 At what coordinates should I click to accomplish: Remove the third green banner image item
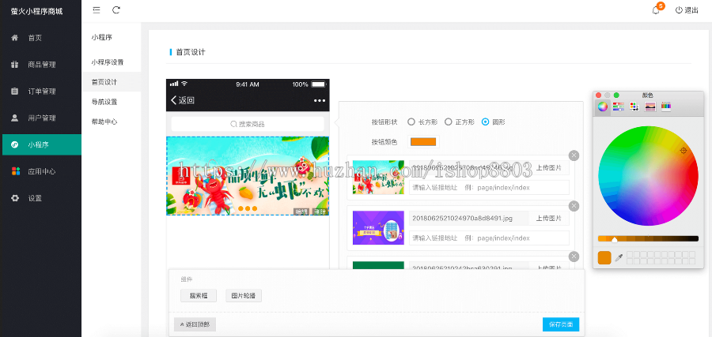[x=574, y=256]
